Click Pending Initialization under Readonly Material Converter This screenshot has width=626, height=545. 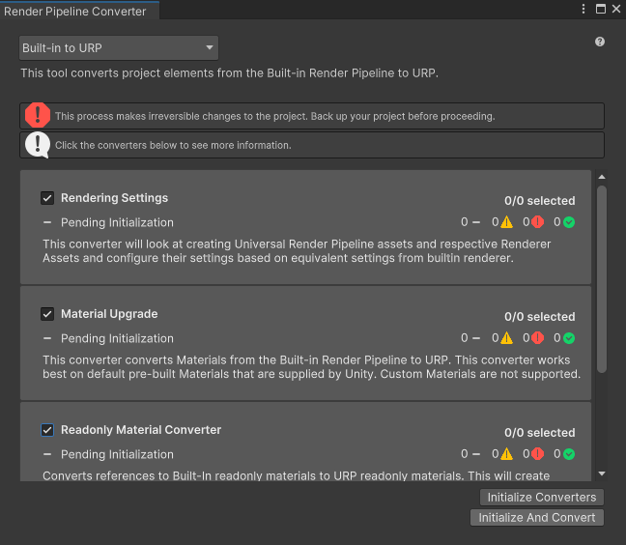(117, 454)
